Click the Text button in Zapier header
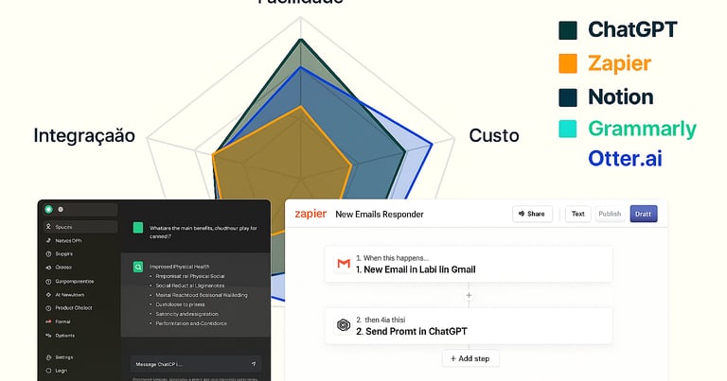727x381 pixels. point(577,214)
